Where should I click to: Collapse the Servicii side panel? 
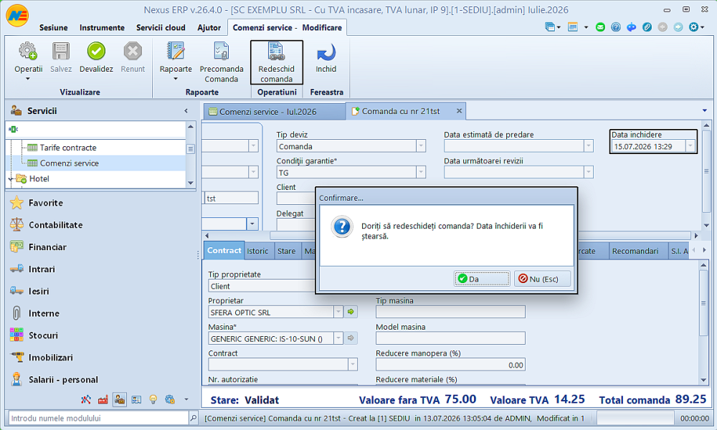(x=186, y=110)
